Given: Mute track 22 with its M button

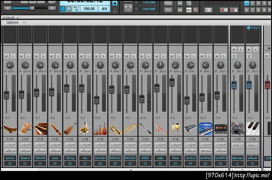Looking at the screenshot, I should click(6, 56).
